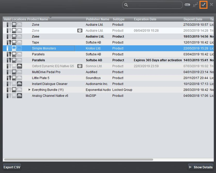Click iLok cloud icon in Analog Channel Native row
This screenshot has height=173, width=216.
[x=19, y=96]
